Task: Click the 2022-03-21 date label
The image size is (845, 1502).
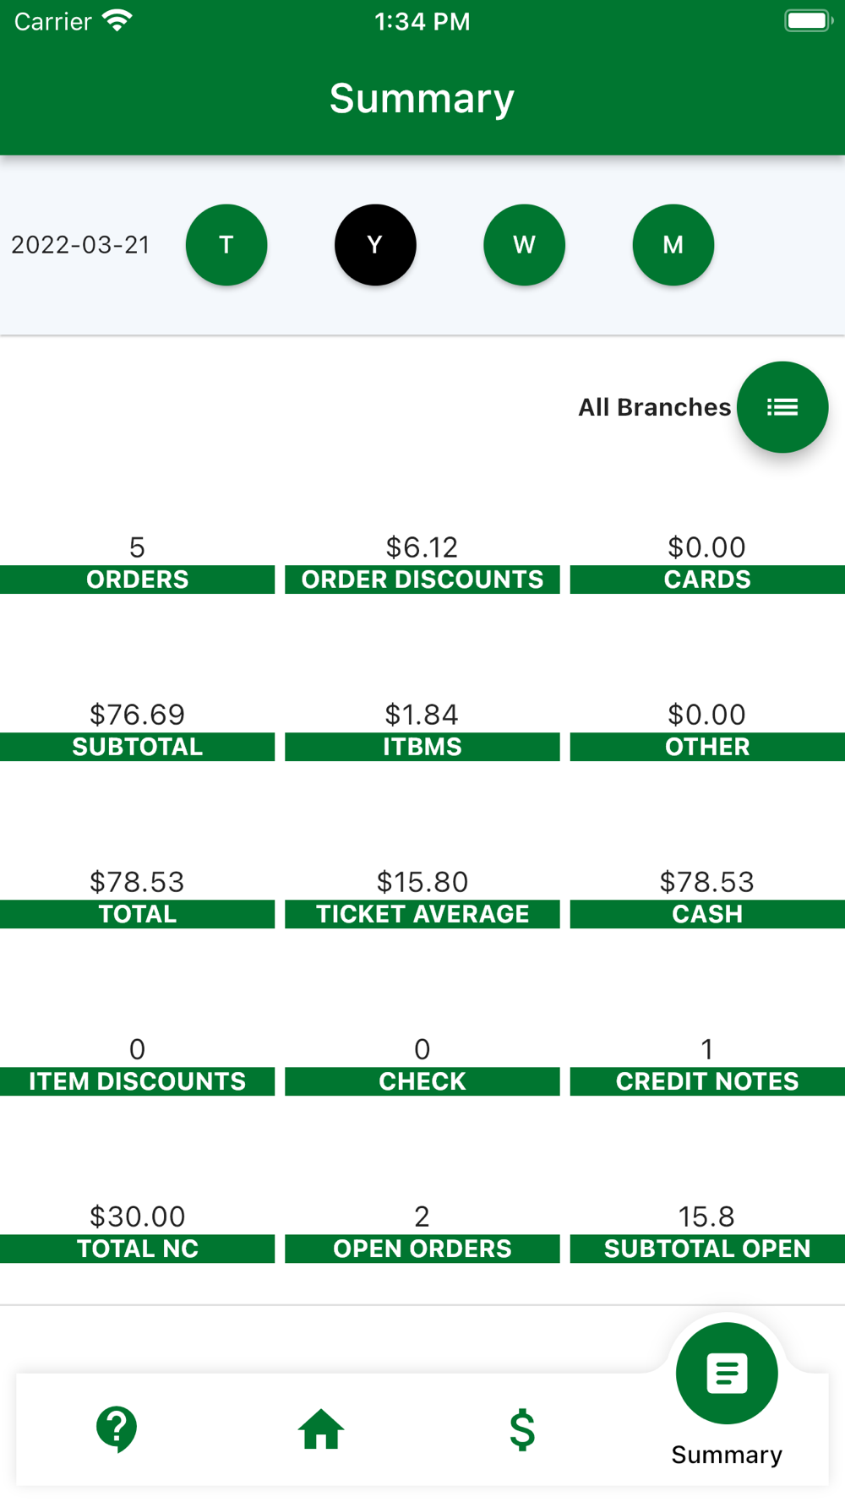Action: pyautogui.click(x=80, y=245)
